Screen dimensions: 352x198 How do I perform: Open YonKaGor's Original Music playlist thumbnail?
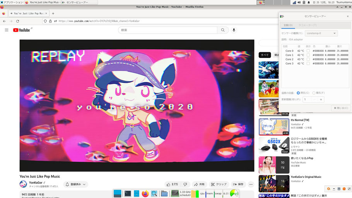tap(274, 184)
